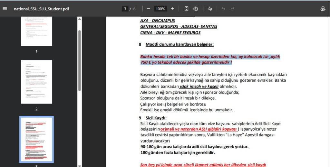This screenshot has height=167, width=330.
Task: Click the 'CIGNA - DKV - MAFRE SEGUROS' line
Action: pos(170,33)
